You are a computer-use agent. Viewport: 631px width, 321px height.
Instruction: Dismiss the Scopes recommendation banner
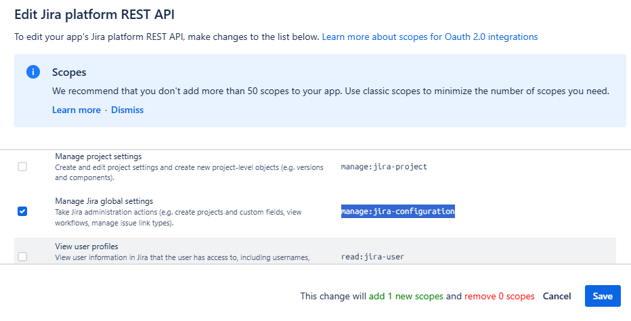127,110
